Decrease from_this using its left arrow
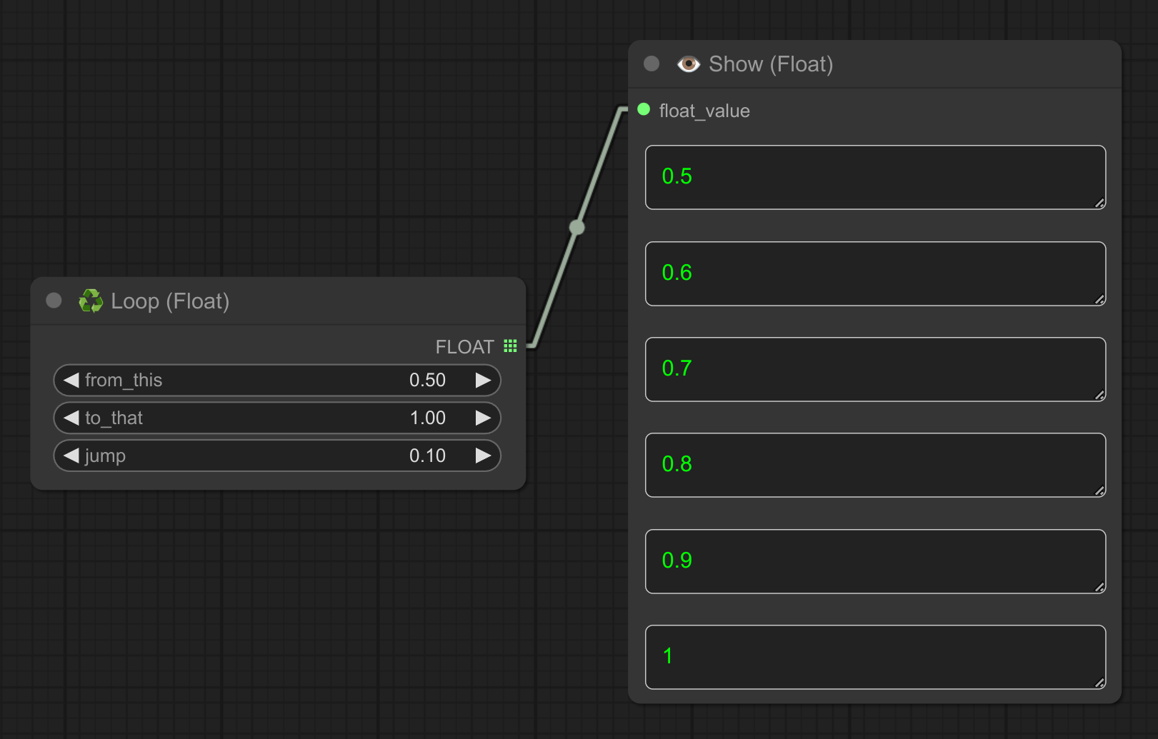1158x739 pixels. tap(70, 380)
